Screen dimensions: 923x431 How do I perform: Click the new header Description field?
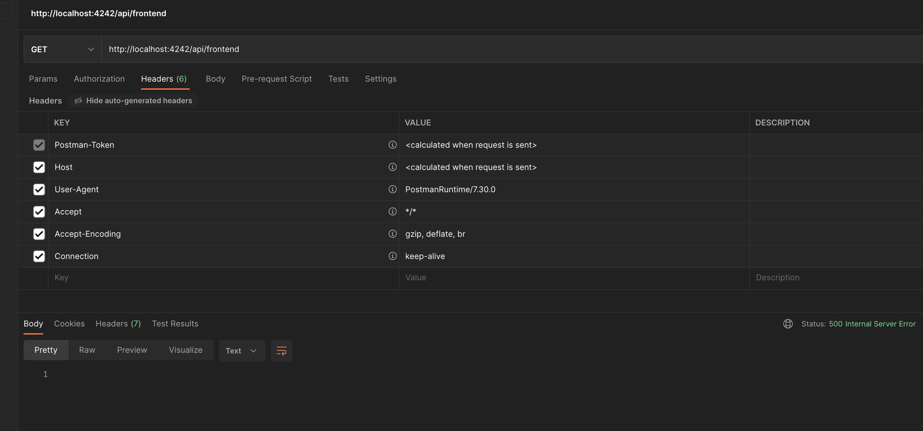coord(836,278)
